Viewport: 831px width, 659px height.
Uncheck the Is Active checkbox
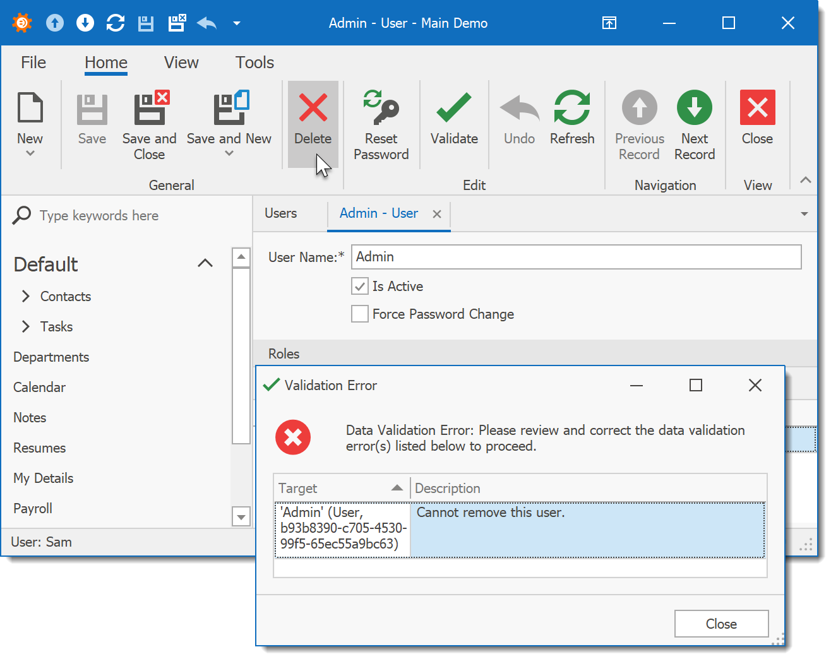(360, 287)
